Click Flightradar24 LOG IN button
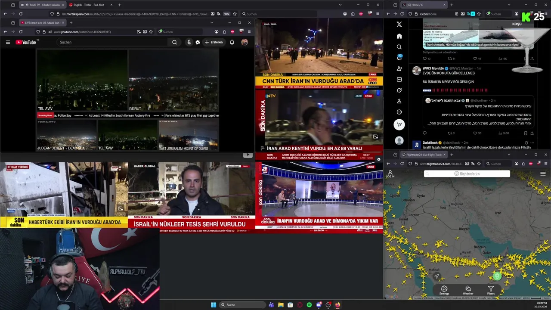Image resolution: width=551 pixels, height=310 pixels. pos(390,174)
